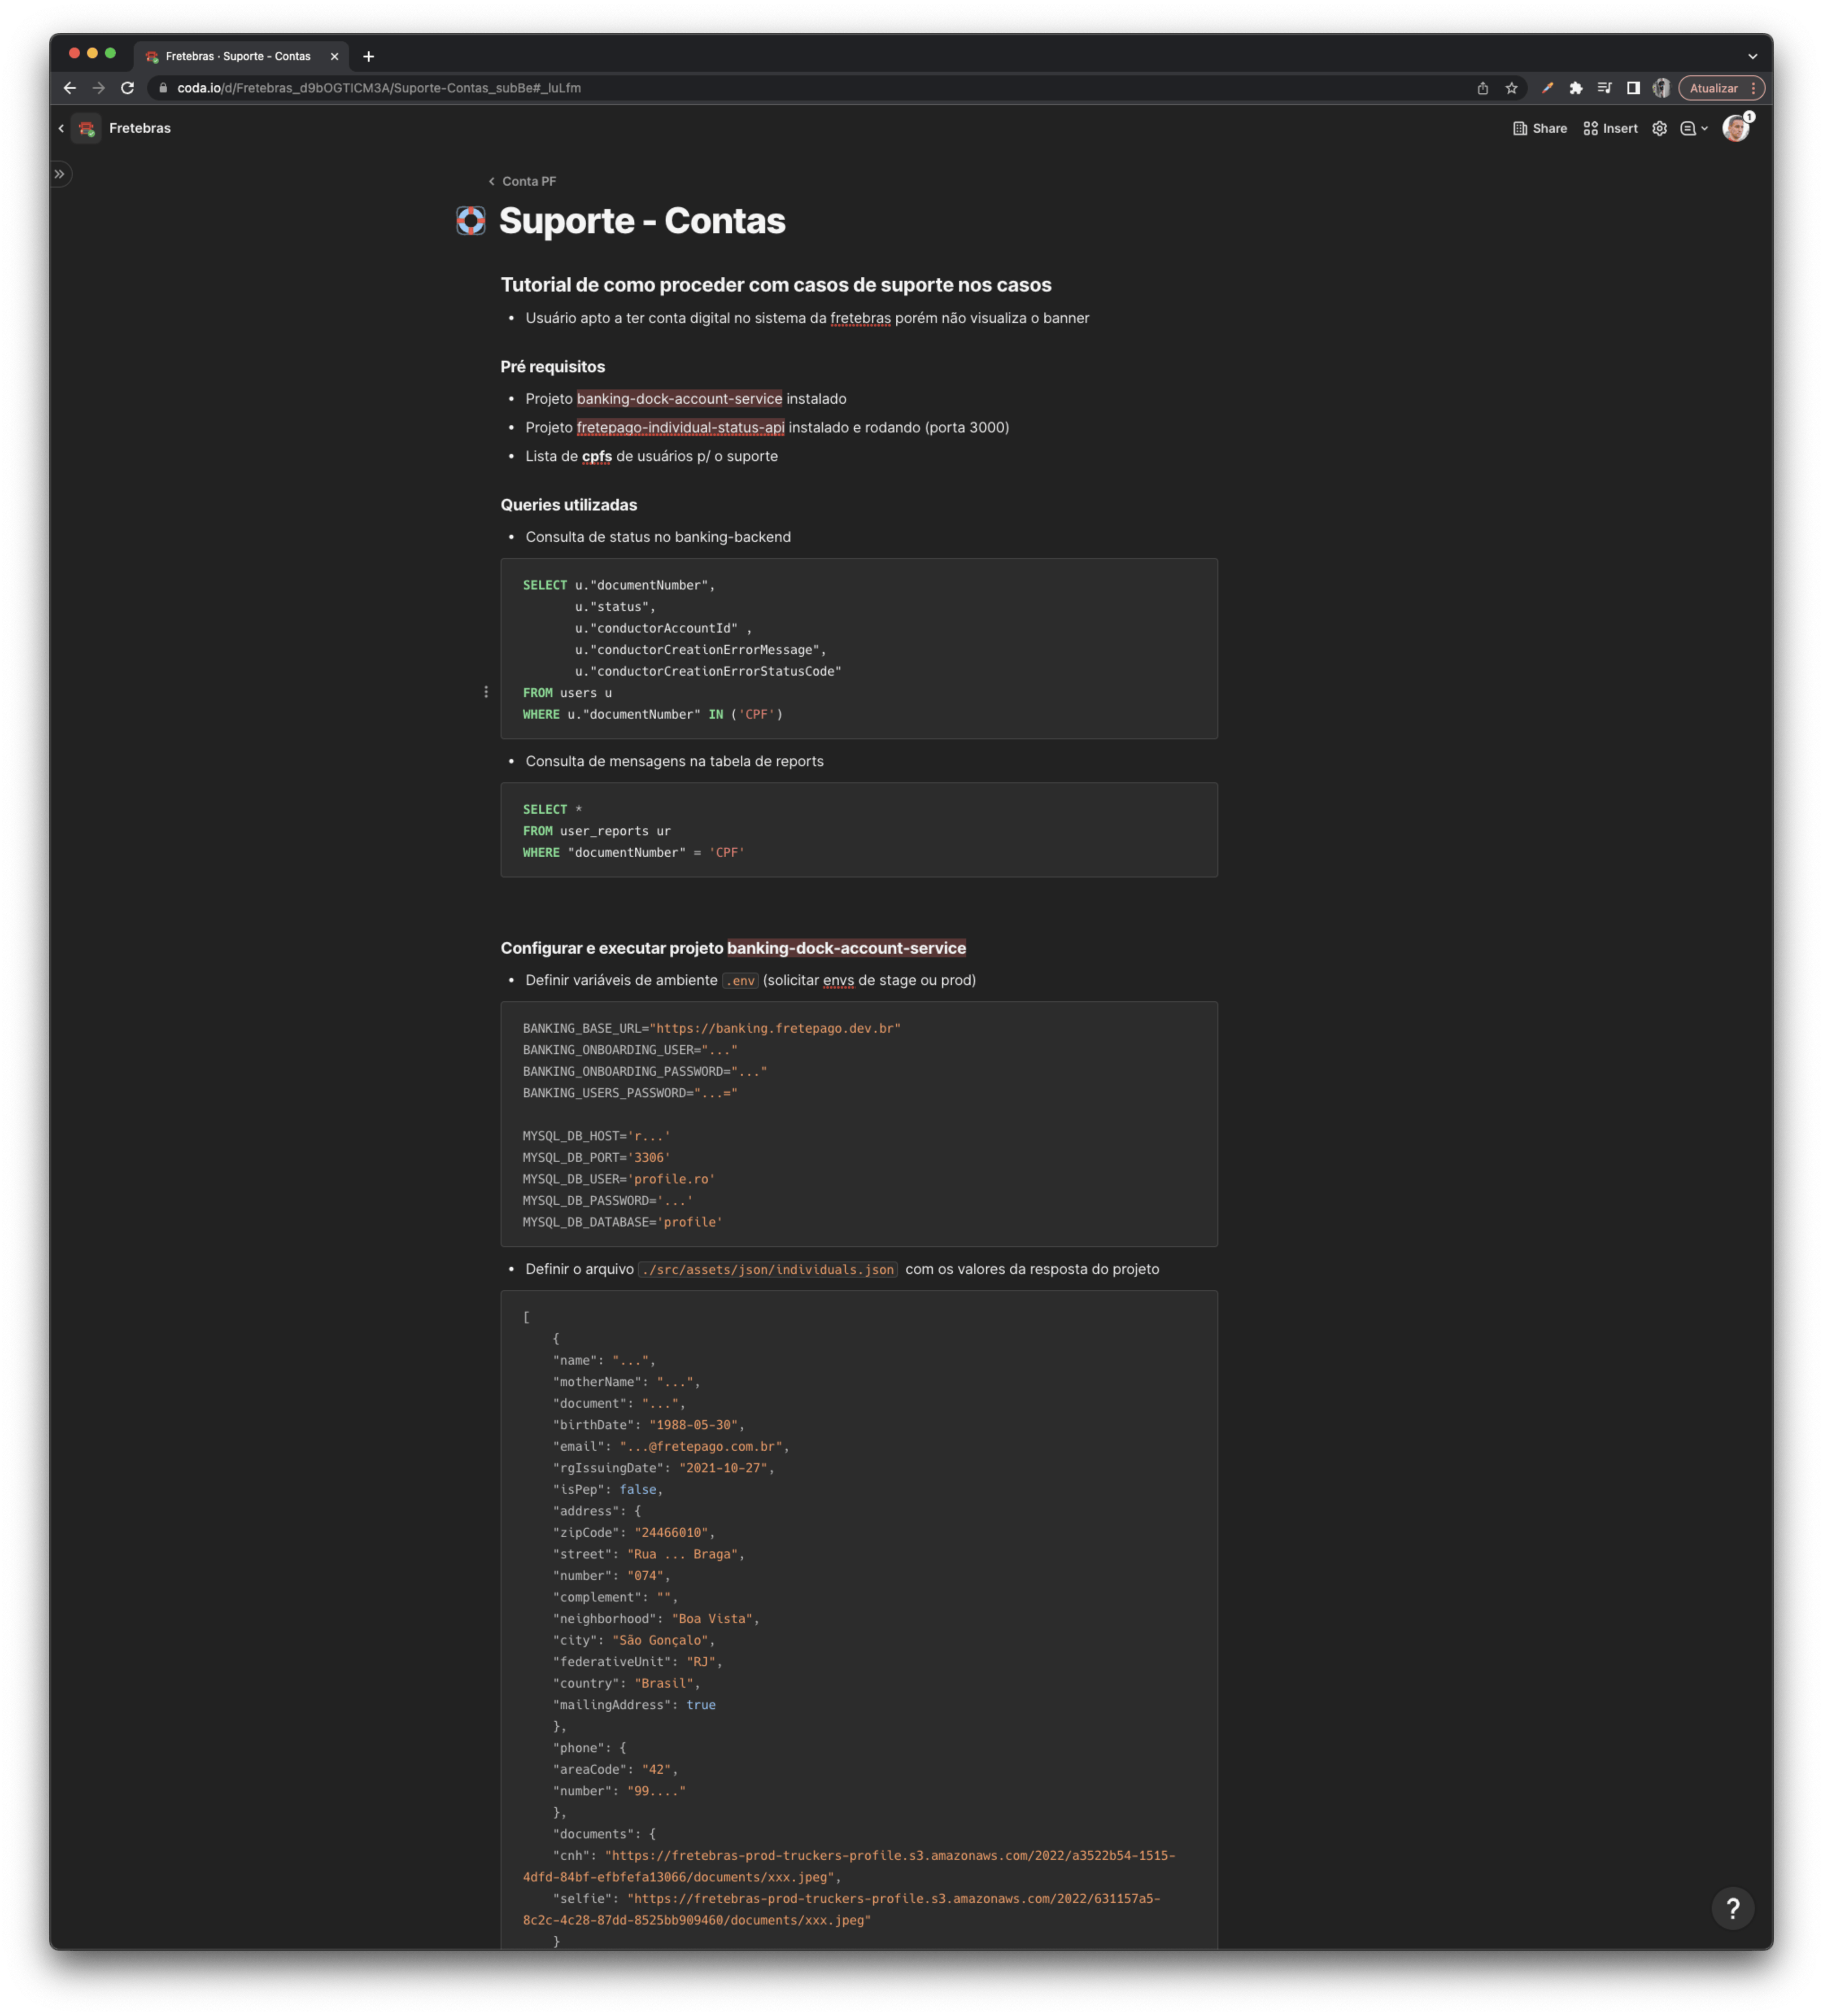Click the "cnh" S3 URL line
This screenshot has width=1823, height=2016.
(849, 1866)
